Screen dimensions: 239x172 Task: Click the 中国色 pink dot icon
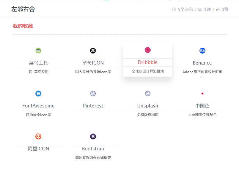pos(202,94)
